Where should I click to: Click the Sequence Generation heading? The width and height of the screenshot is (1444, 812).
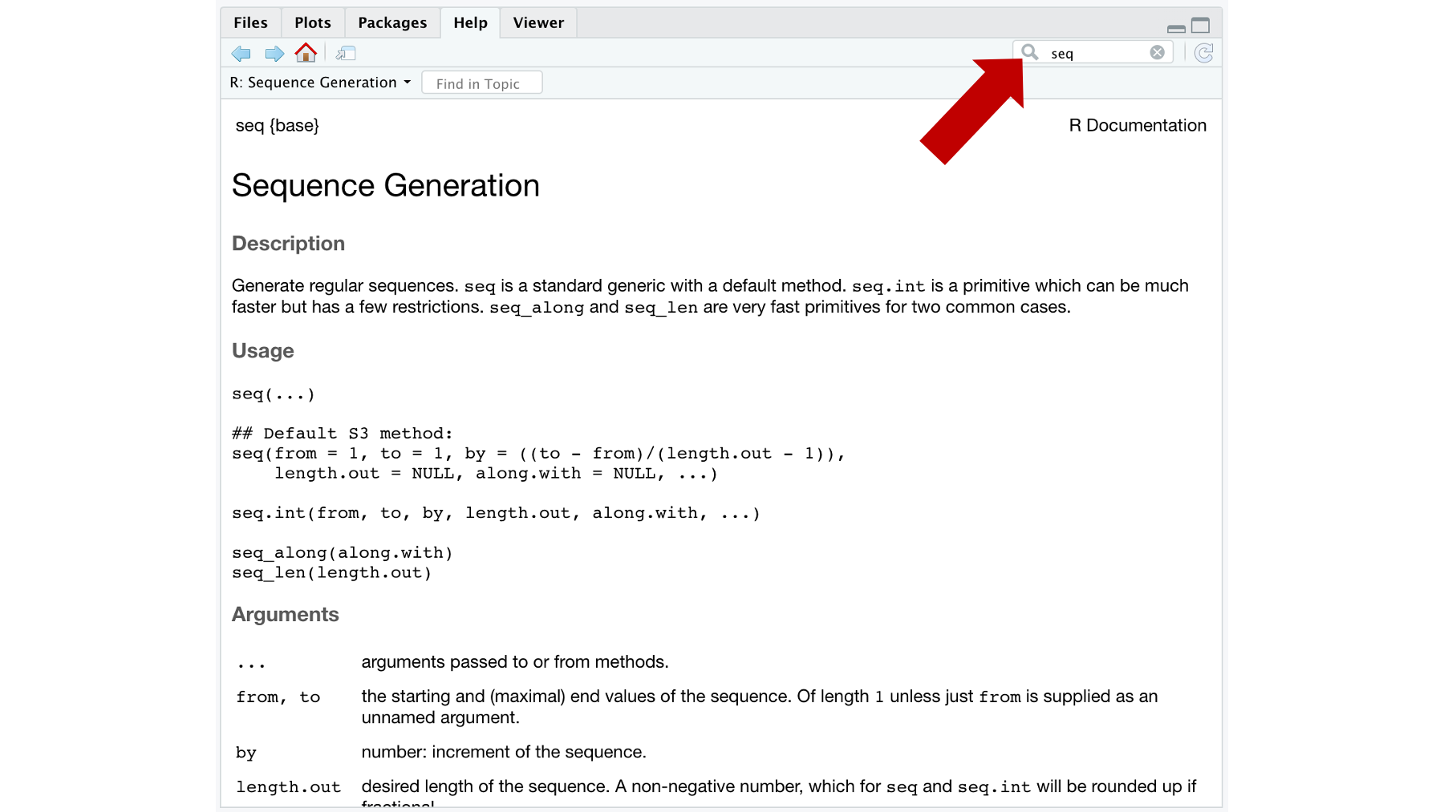tap(386, 186)
